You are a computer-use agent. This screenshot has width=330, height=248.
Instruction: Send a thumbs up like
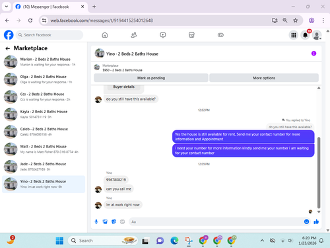[x=316, y=222]
